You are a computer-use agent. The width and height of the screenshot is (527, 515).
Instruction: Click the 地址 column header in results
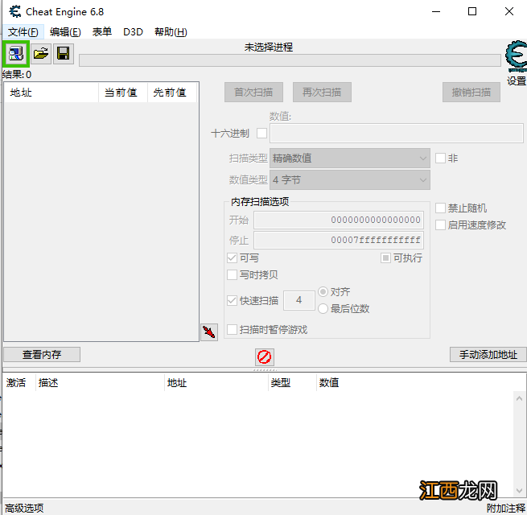(x=51, y=93)
